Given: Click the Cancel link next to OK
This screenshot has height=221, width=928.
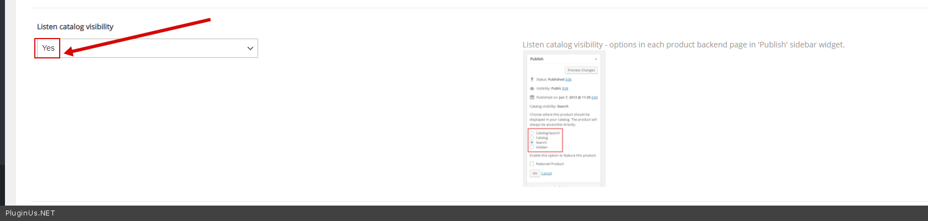Looking at the screenshot, I should click(546, 174).
